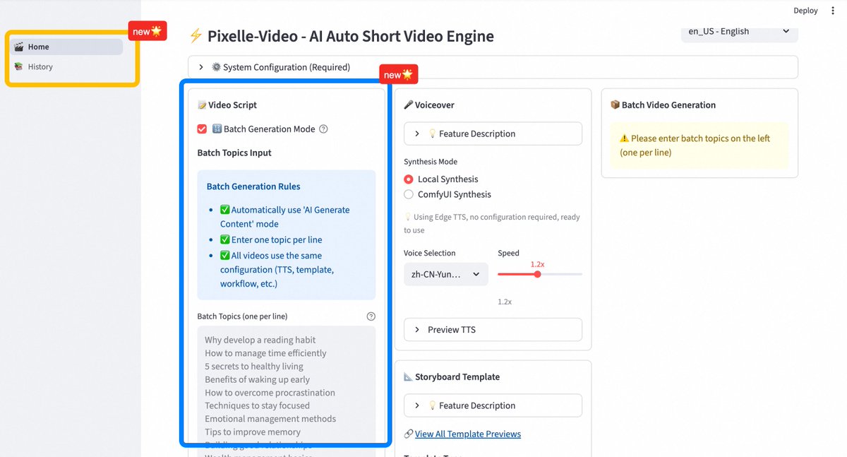Open the en_US - English language dropdown
This screenshot has width=847, height=457.
coord(739,32)
